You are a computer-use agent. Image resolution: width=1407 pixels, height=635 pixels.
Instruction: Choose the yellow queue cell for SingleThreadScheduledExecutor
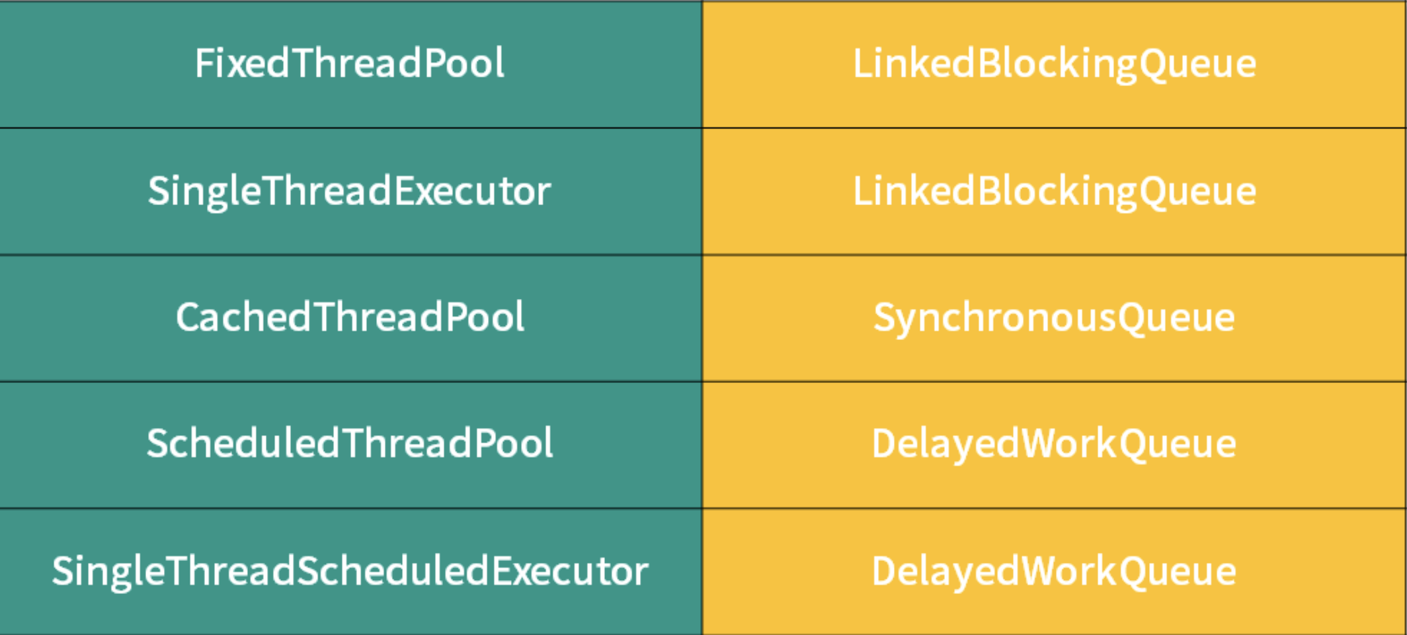pyautogui.click(x=1054, y=572)
